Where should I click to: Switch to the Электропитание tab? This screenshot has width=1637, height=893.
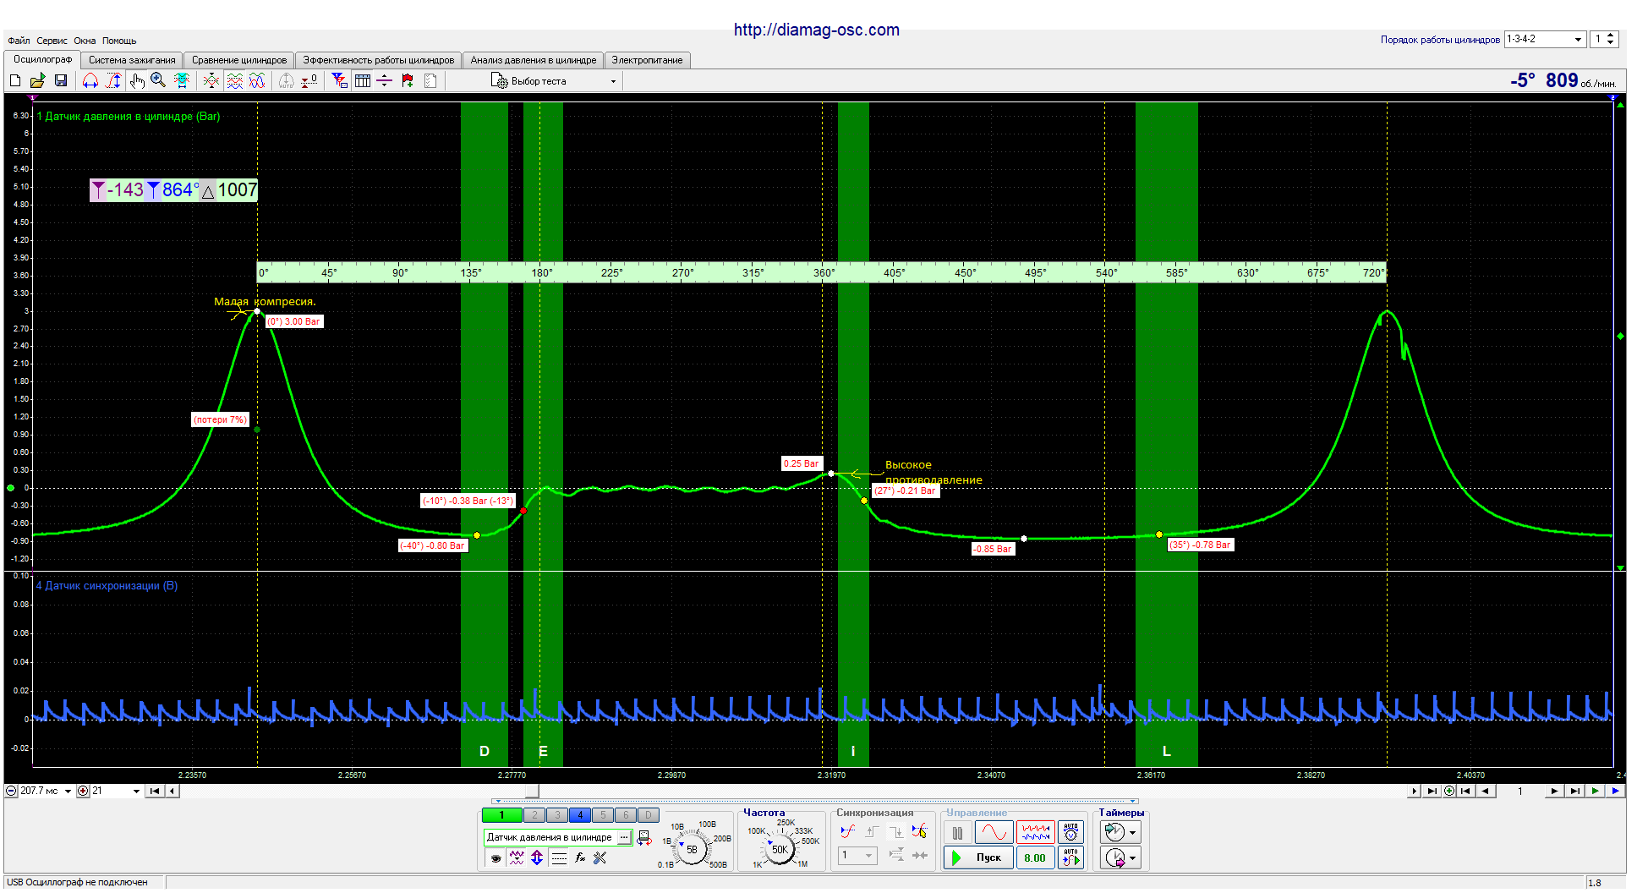(648, 60)
